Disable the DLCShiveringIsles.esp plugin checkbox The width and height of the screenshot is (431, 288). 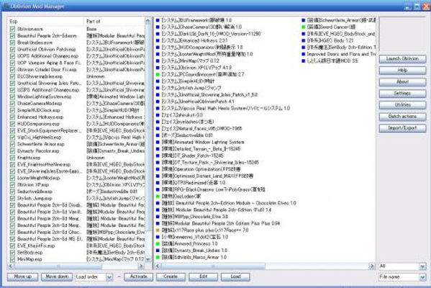point(12,76)
